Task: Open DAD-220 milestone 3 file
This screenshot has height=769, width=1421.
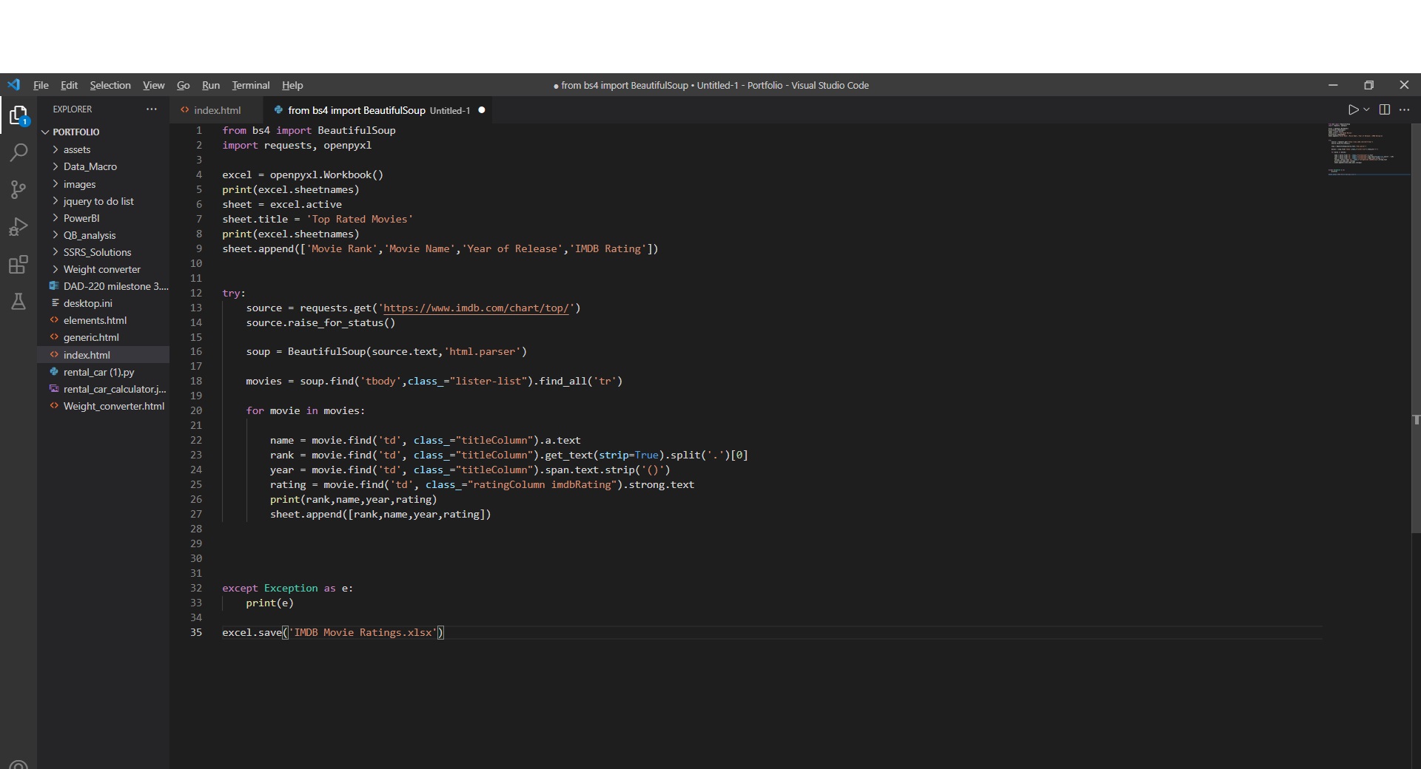Action: [104, 286]
